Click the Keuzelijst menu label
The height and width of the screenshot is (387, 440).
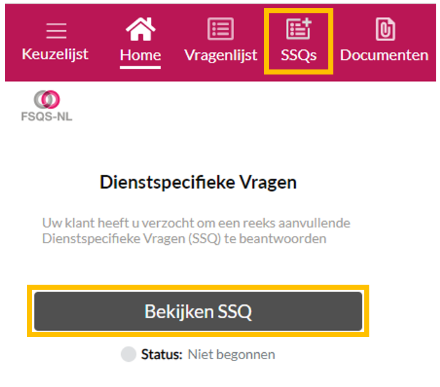coord(56,54)
